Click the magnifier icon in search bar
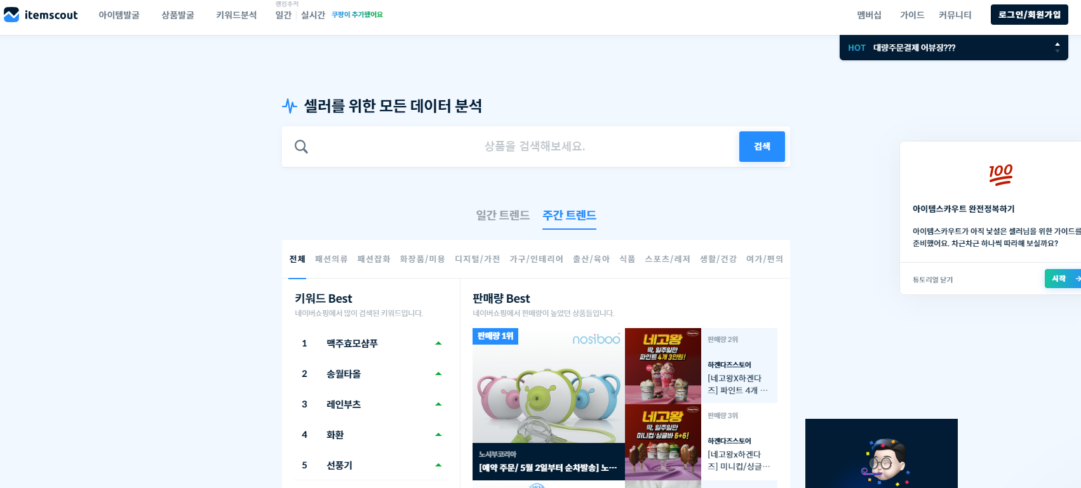 point(301,147)
